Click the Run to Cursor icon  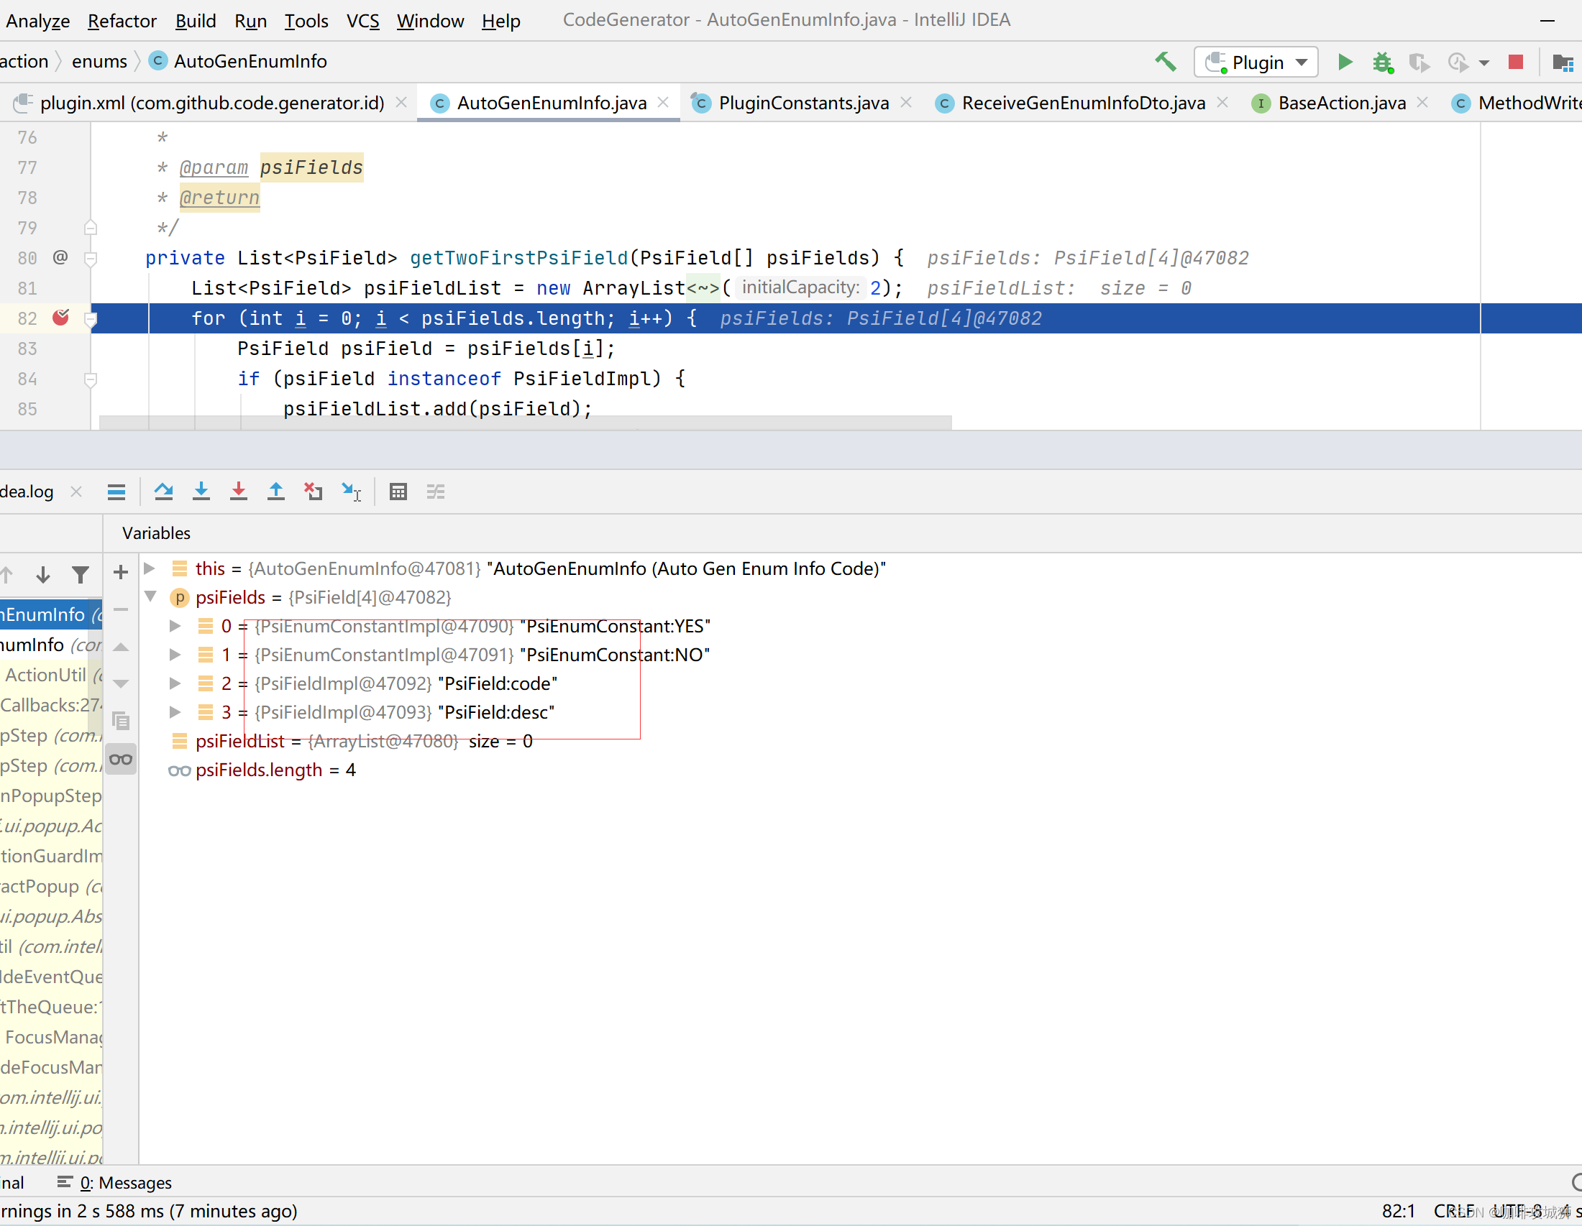click(352, 492)
